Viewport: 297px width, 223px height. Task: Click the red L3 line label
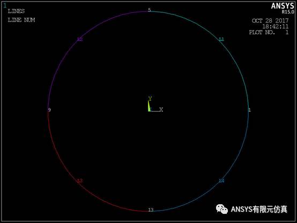[x=80, y=181]
